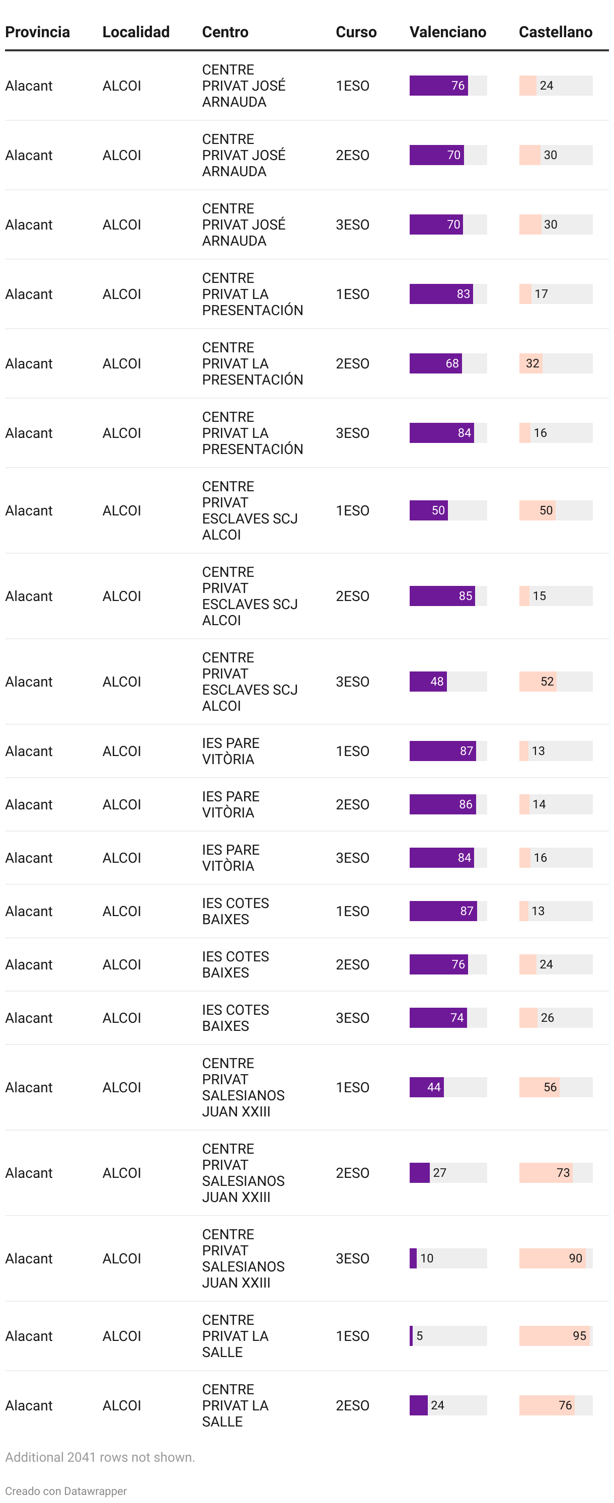Click the Valenciano bar showing 27
The width and height of the screenshot is (614, 1503).
420,1173
